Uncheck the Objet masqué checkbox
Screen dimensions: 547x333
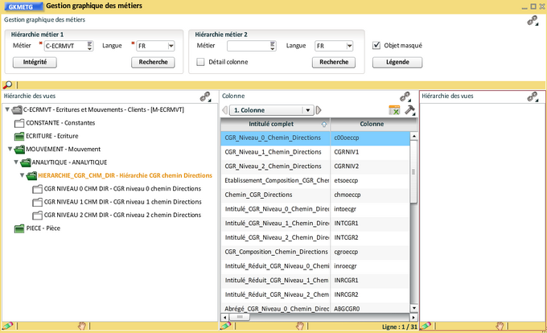pyautogui.click(x=376, y=46)
